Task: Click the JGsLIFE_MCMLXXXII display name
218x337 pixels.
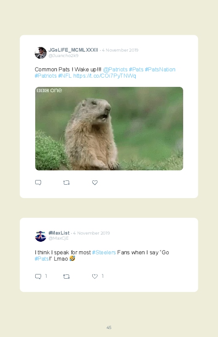Action: [73, 50]
